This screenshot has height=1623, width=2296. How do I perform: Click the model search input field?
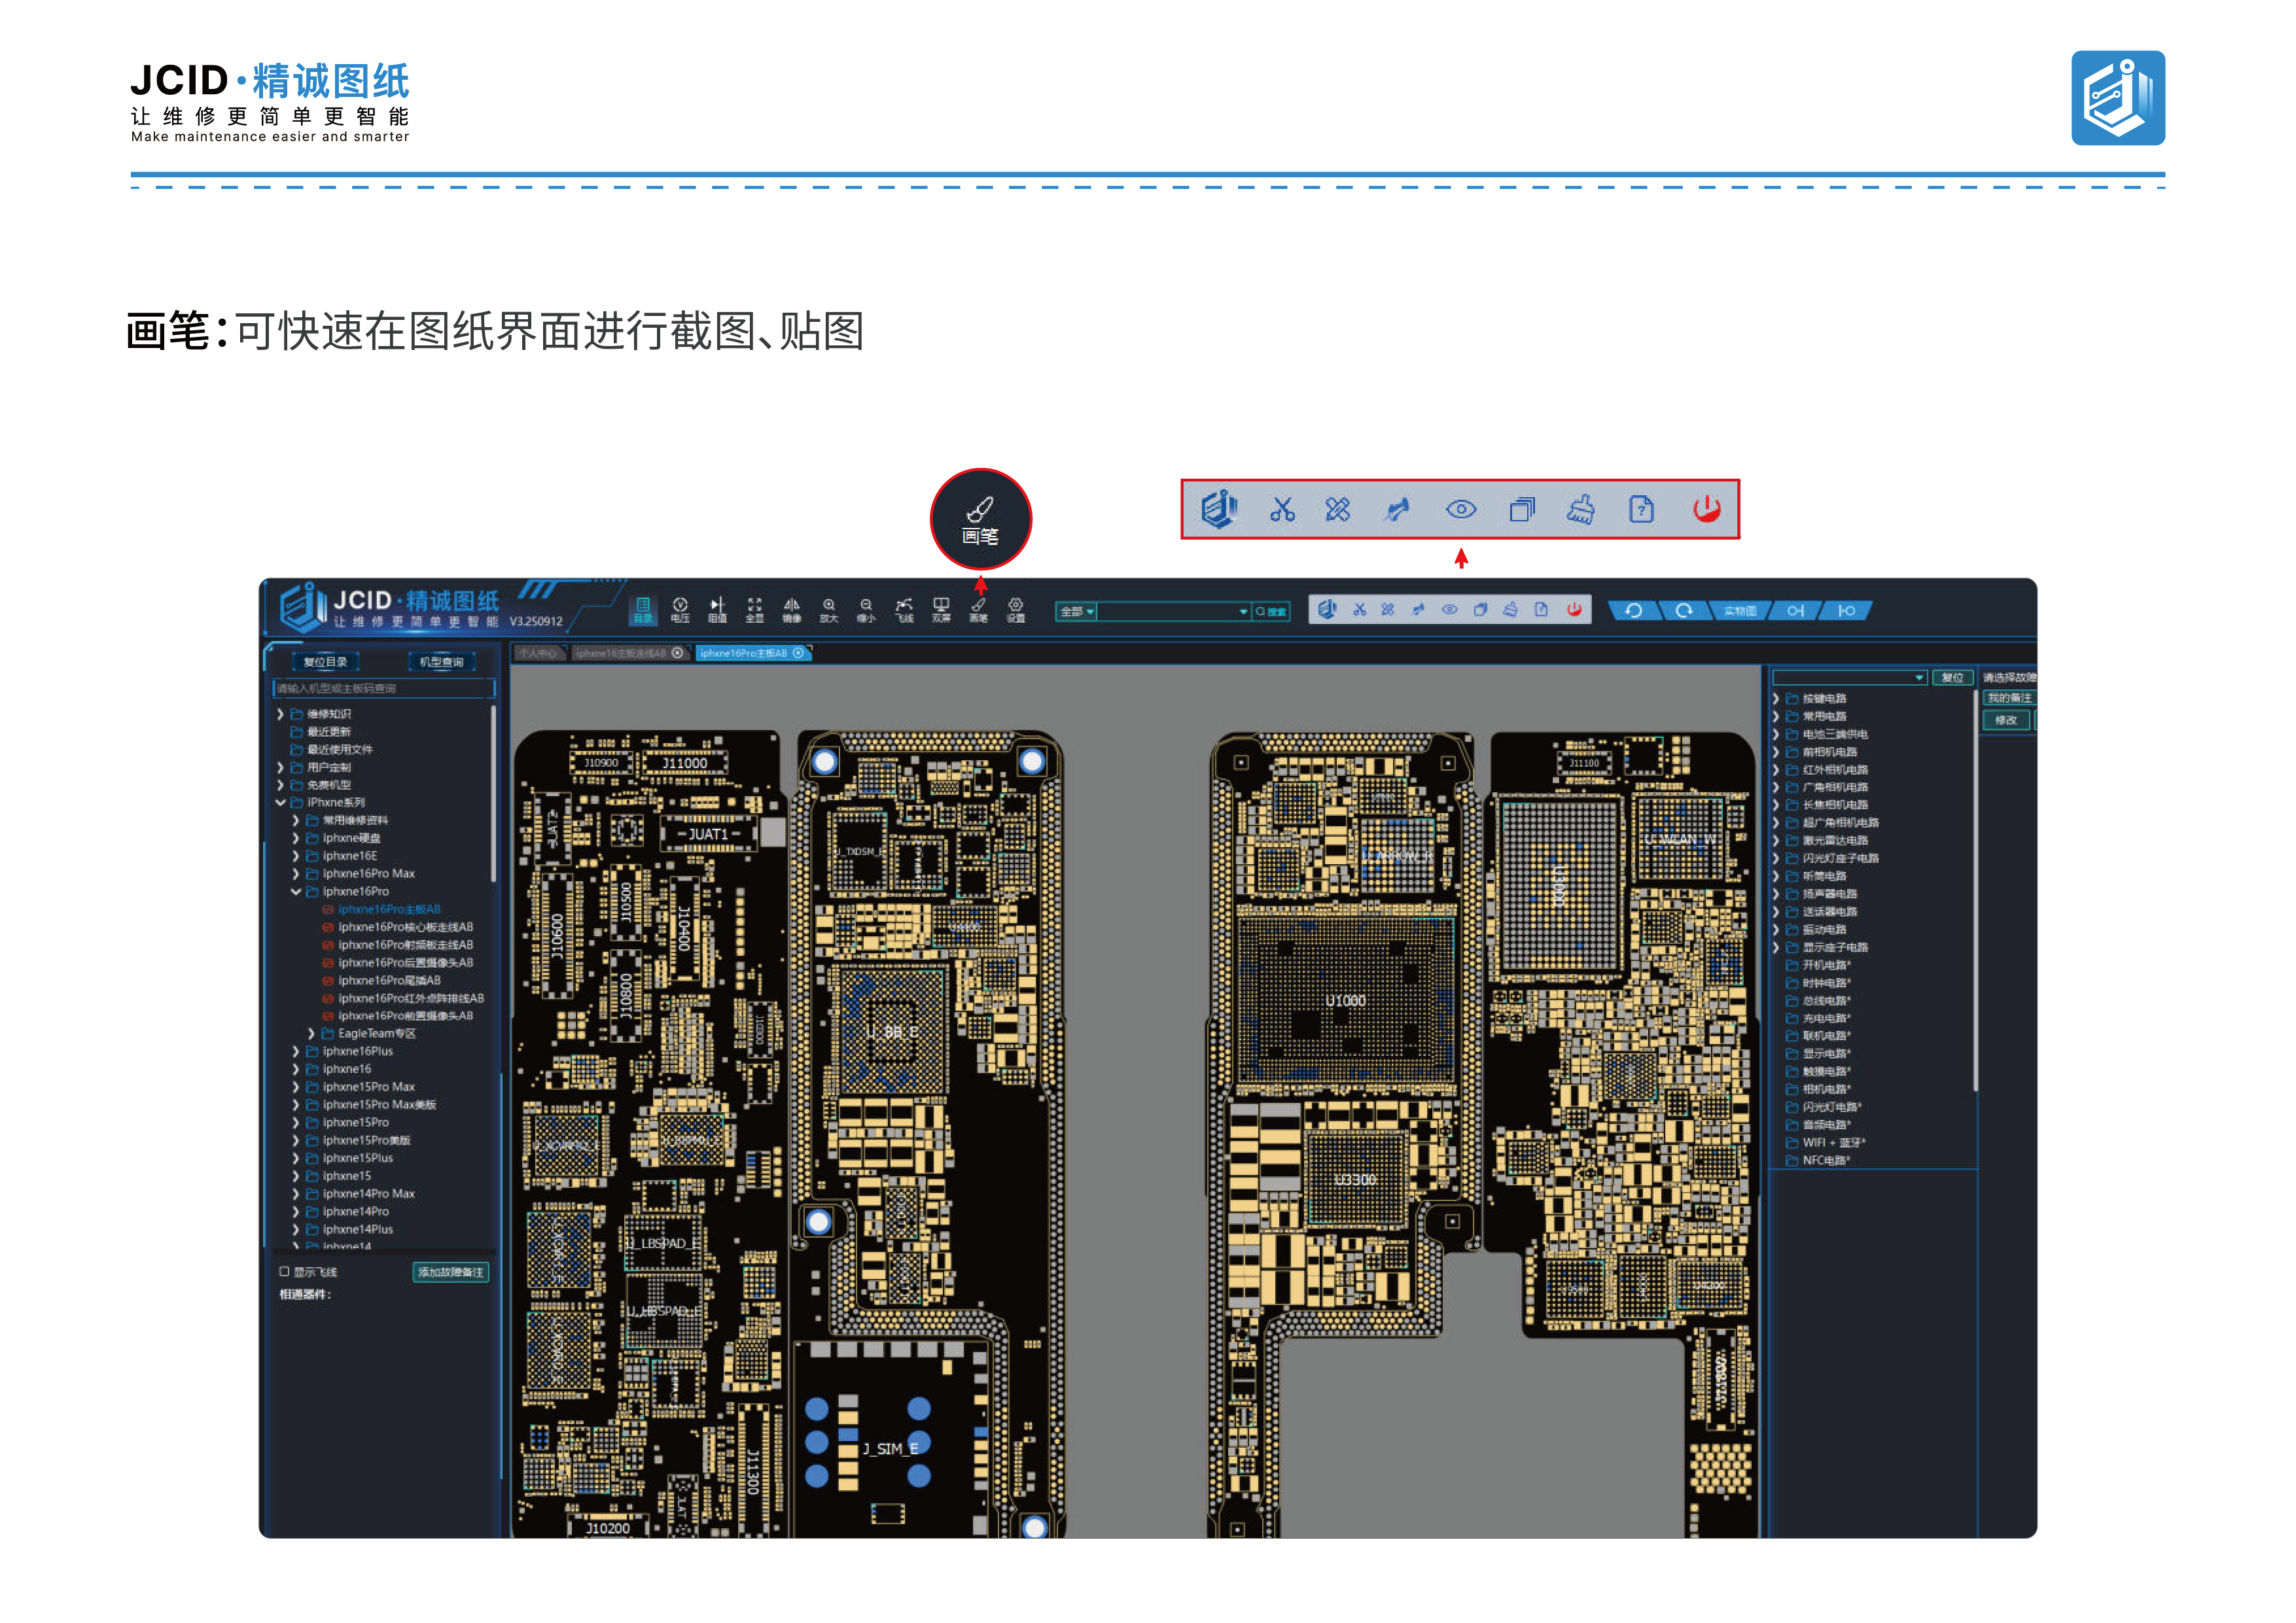click(x=383, y=688)
